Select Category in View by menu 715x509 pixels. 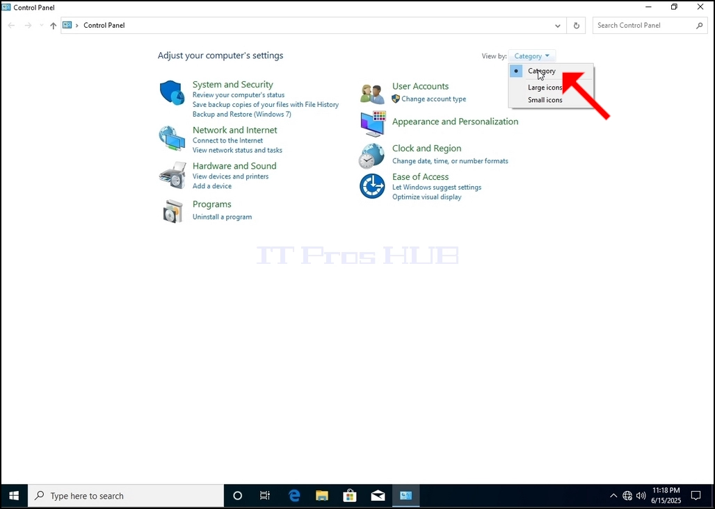[551, 71]
